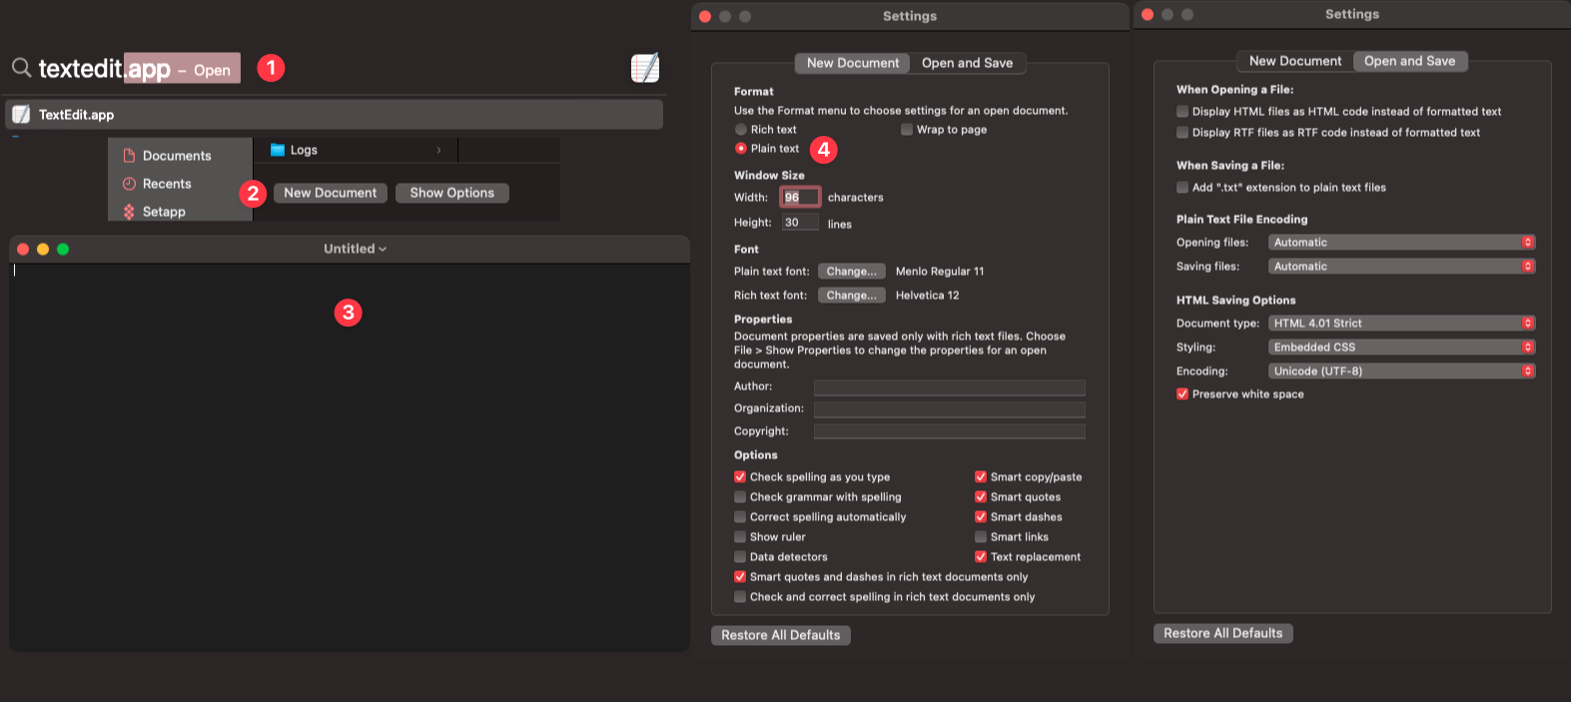The height and width of the screenshot is (702, 1571).
Task: Enable adding .txt extension to plain text files
Action: (x=1182, y=188)
